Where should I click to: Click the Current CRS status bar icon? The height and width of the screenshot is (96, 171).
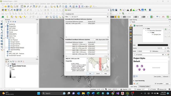[x=162, y=89]
